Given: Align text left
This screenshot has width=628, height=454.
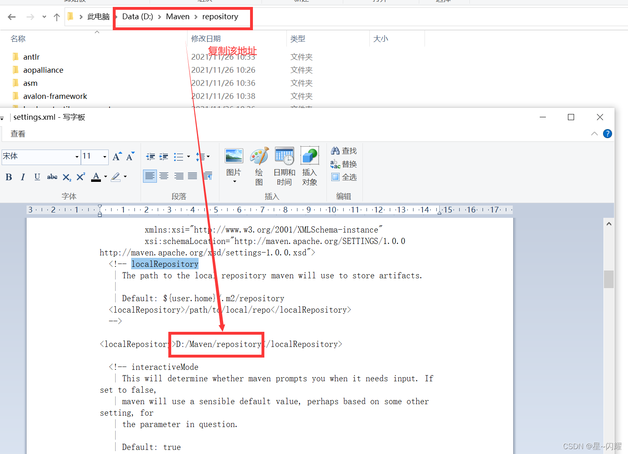Looking at the screenshot, I should (x=150, y=176).
